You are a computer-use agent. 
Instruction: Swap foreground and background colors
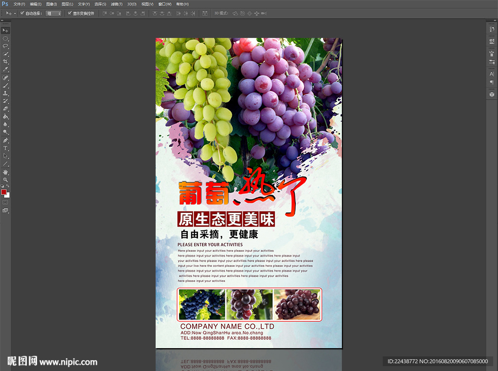tap(8, 186)
